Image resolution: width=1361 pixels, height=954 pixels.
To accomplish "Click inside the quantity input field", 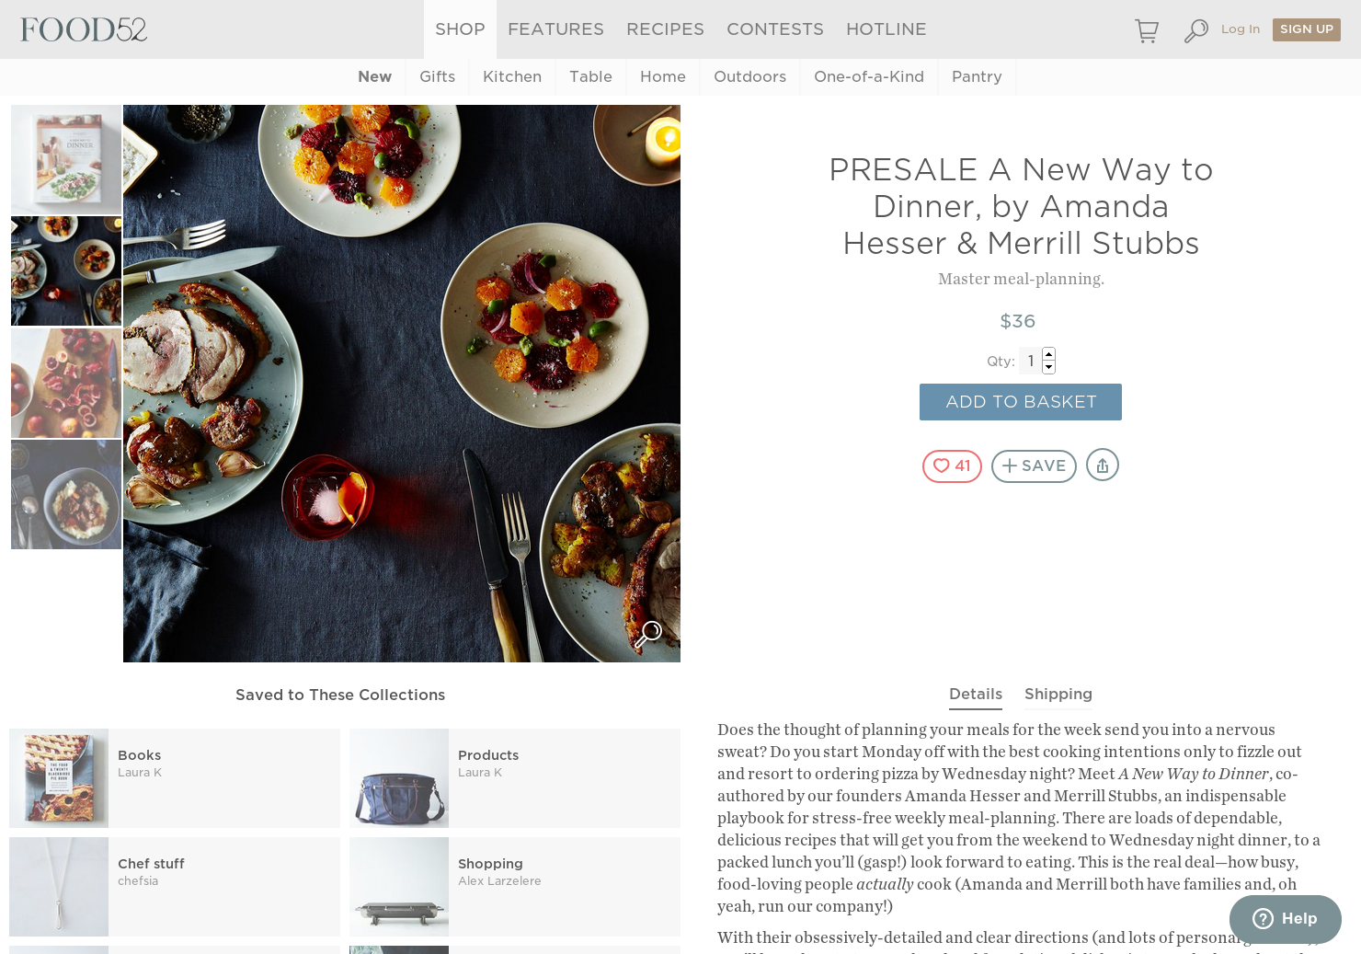I will pyautogui.click(x=1030, y=361).
